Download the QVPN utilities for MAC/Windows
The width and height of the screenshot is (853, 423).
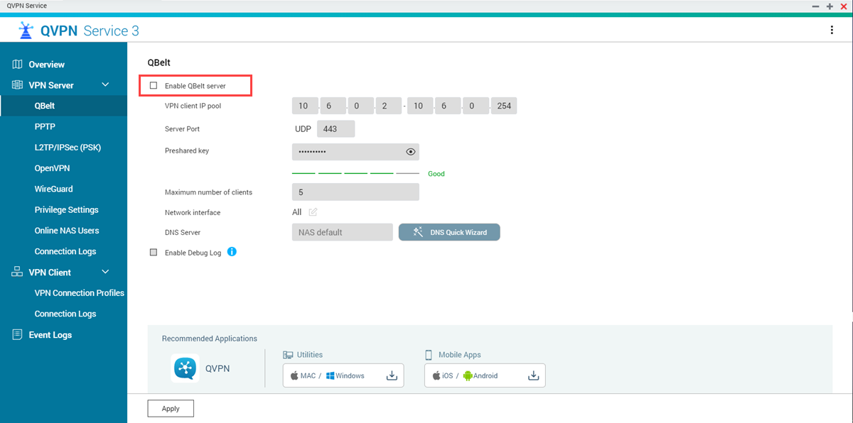pyautogui.click(x=391, y=375)
